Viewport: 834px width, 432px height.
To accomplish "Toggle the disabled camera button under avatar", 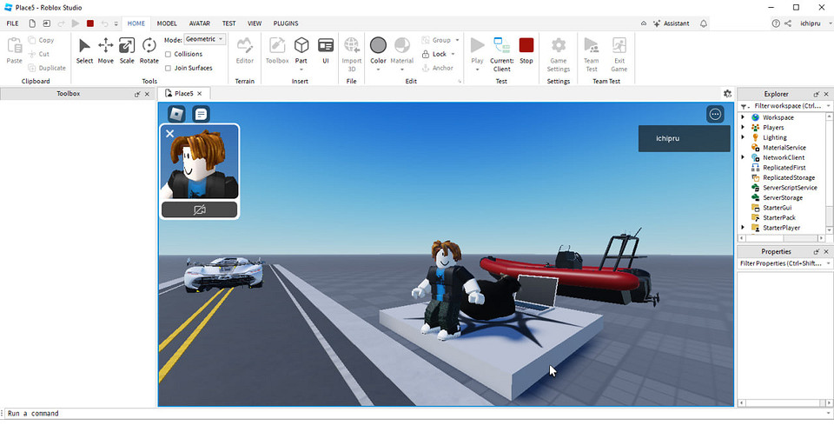I will [200, 210].
